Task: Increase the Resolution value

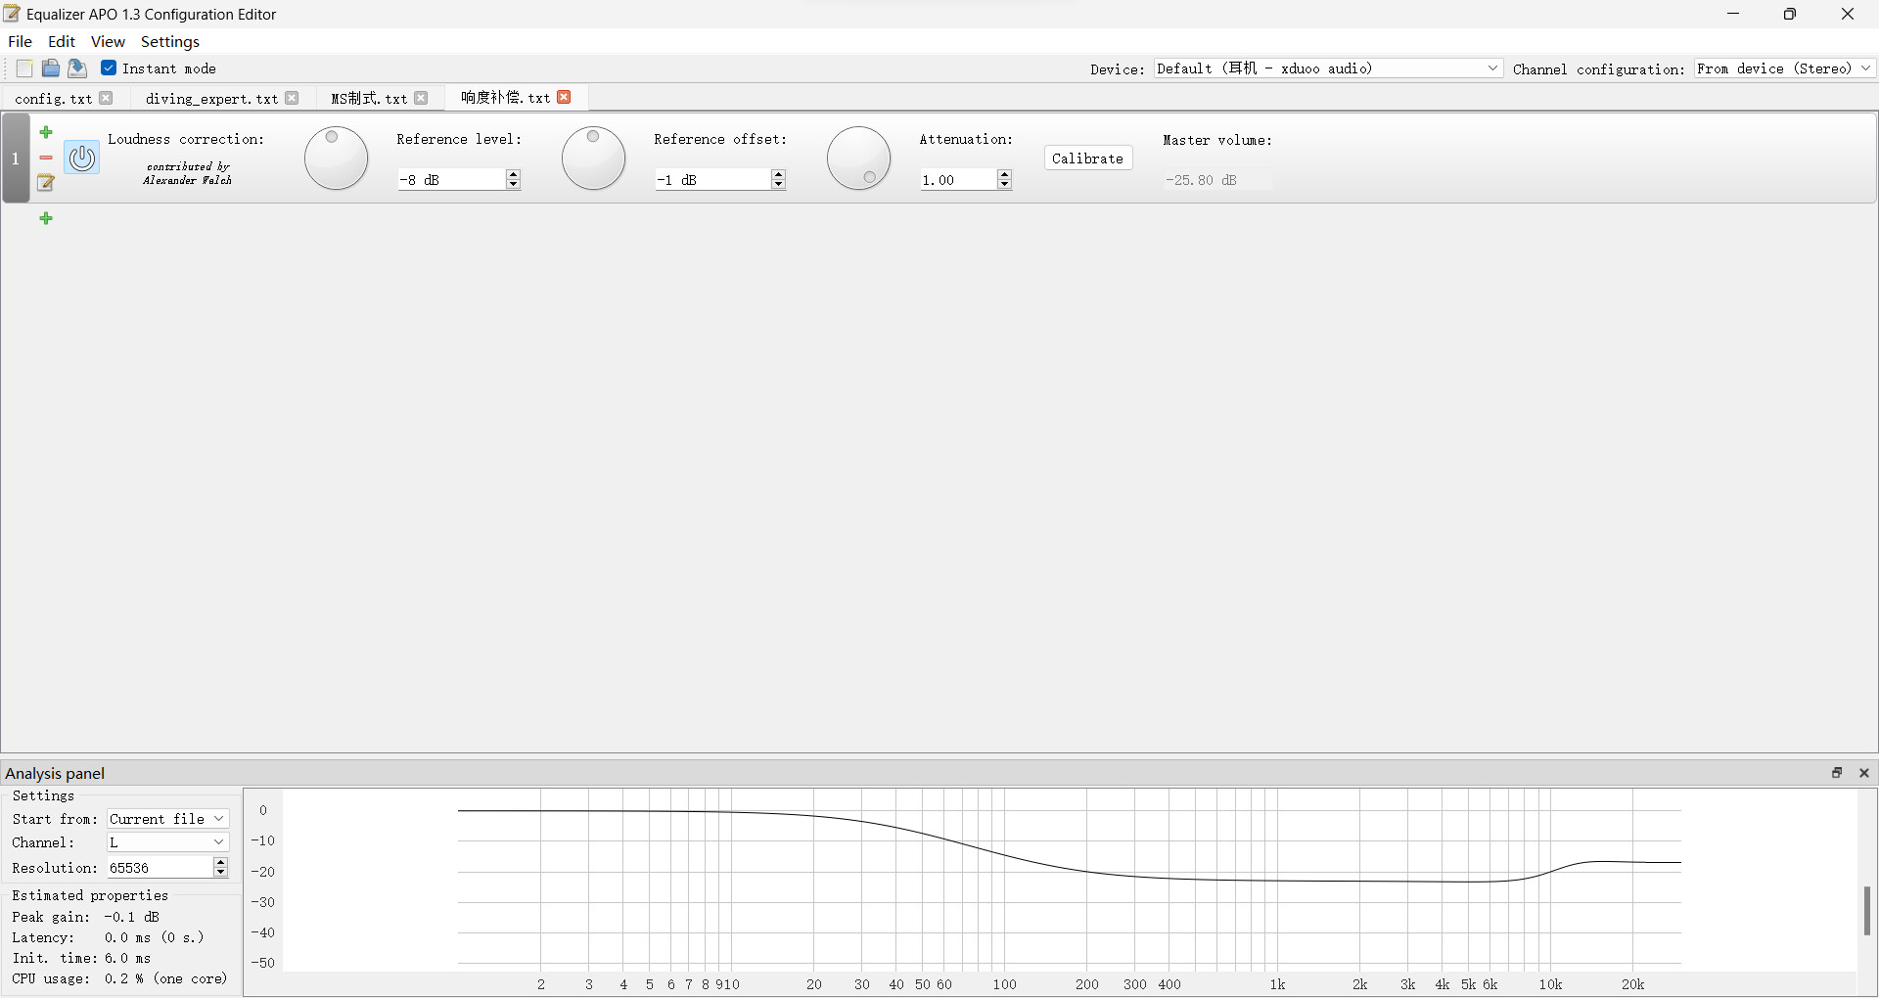Action: click(x=220, y=862)
